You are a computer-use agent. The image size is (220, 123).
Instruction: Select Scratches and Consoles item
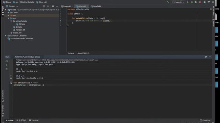pyautogui.click(x=20, y=39)
